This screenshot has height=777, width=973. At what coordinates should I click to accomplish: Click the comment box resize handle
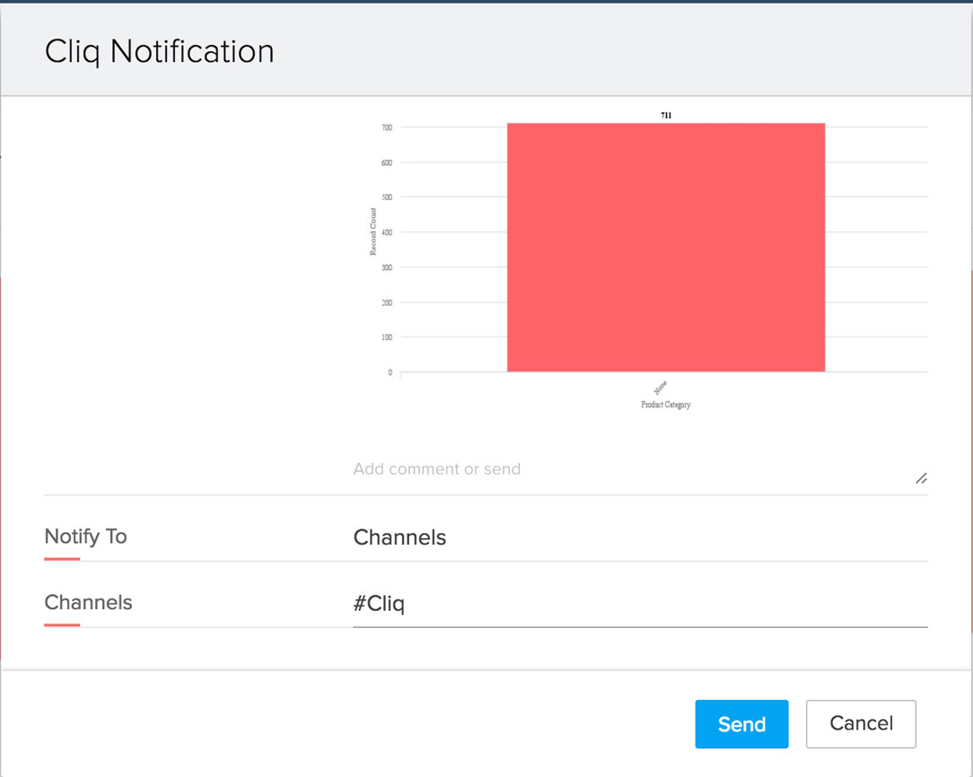(921, 478)
